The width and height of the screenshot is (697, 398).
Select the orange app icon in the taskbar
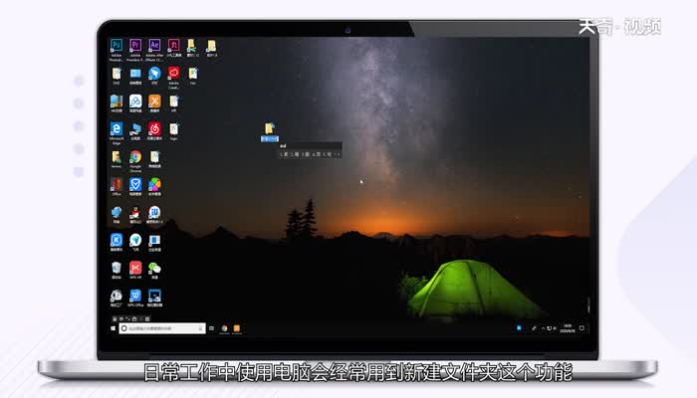point(237,327)
